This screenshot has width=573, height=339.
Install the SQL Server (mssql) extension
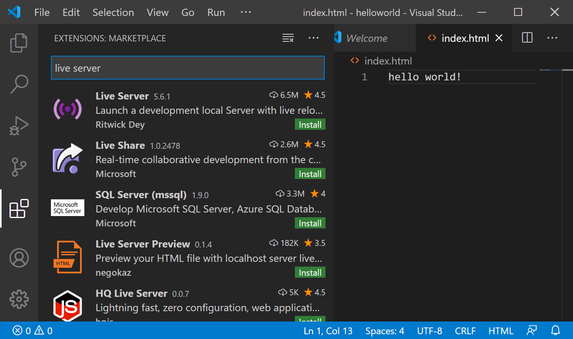310,223
